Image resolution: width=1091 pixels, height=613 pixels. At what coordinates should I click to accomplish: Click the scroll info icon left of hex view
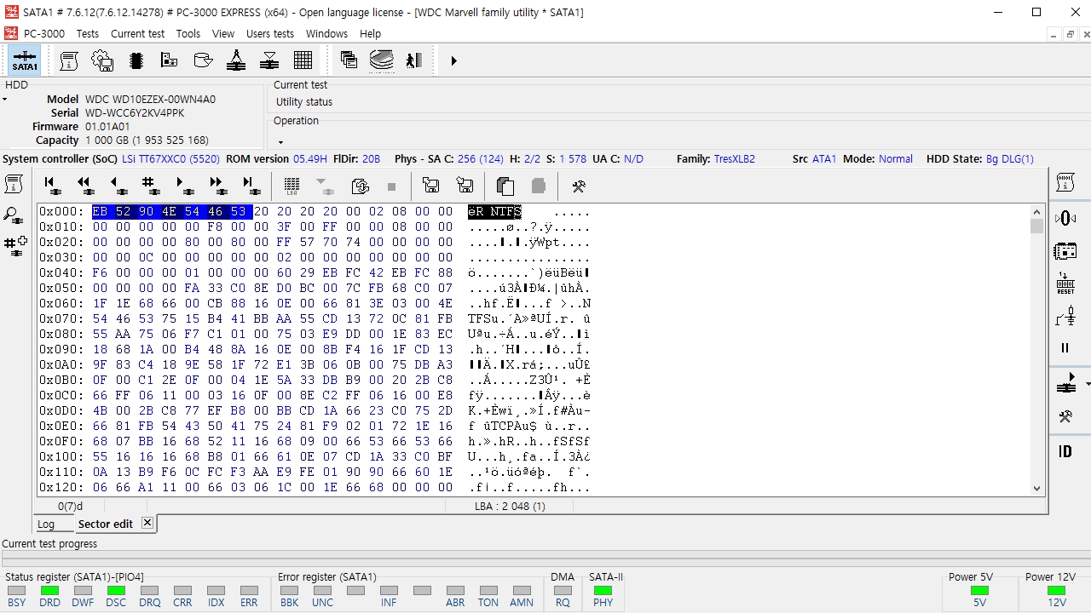click(x=14, y=184)
